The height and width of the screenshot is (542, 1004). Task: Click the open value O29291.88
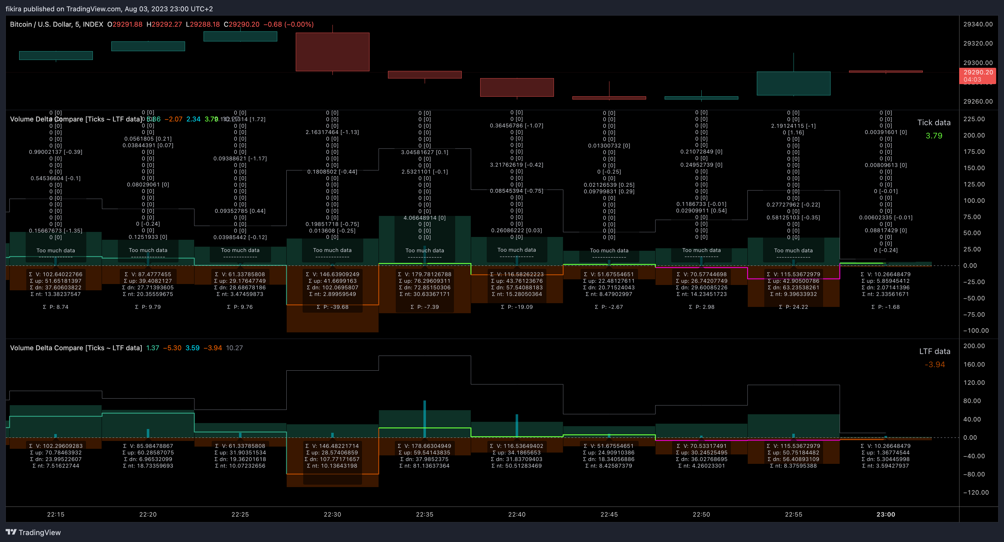click(x=125, y=24)
